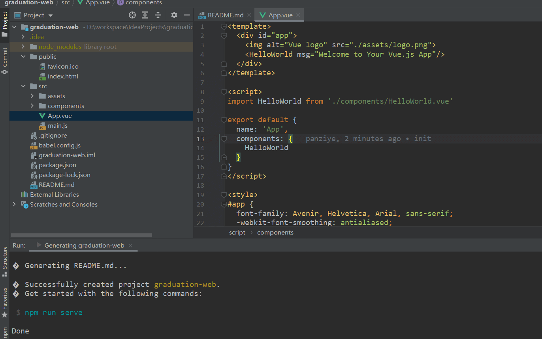Fold the export default block at line 11
Viewport: 542px width, 339px height.
tap(224, 120)
